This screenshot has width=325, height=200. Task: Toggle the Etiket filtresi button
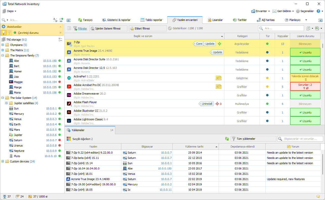[148, 28]
